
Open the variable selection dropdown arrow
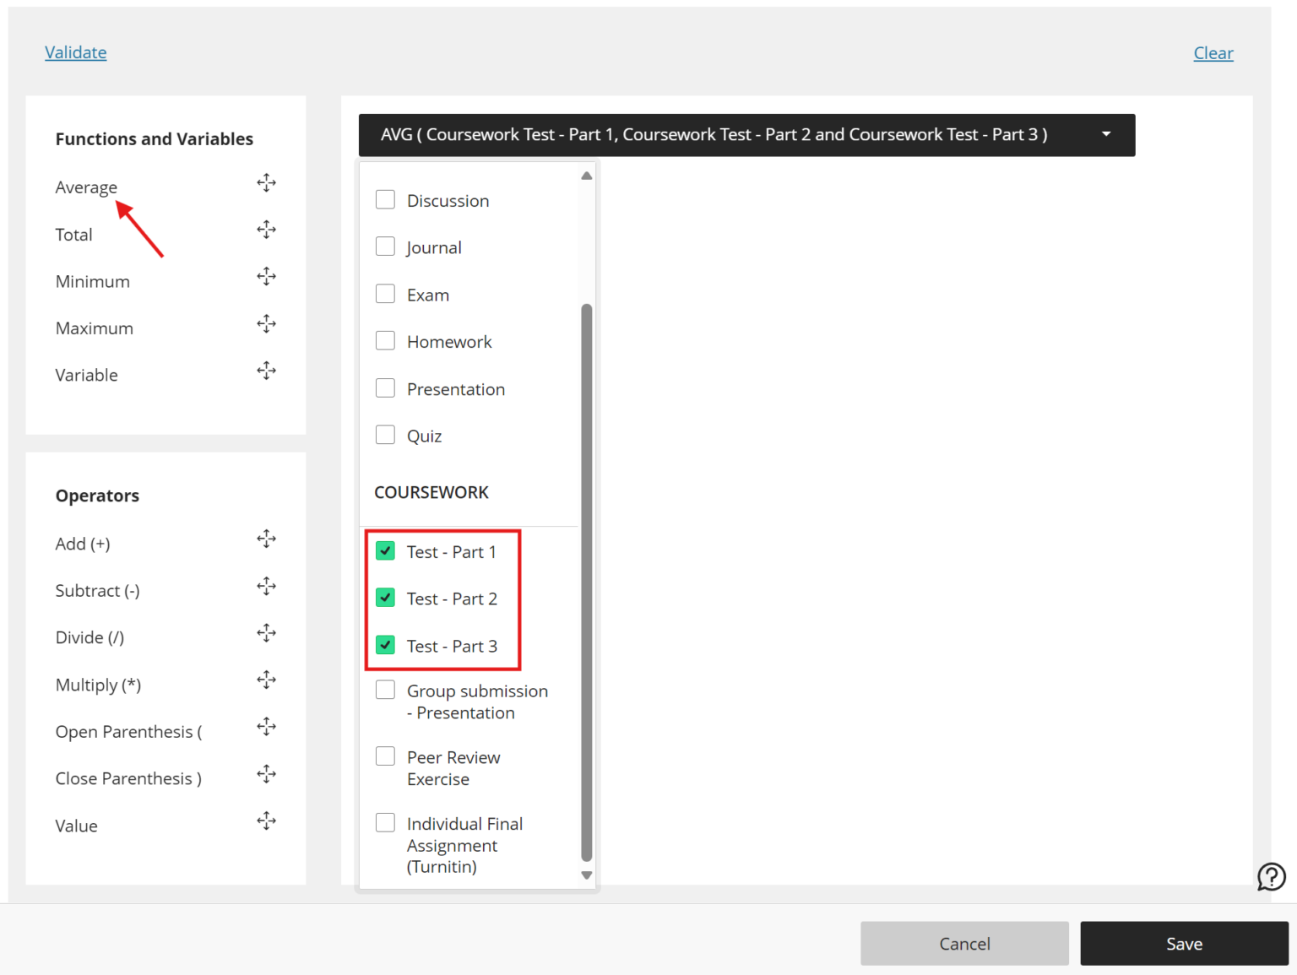[x=1106, y=134]
